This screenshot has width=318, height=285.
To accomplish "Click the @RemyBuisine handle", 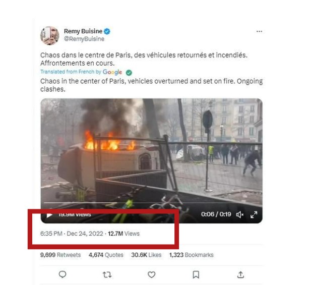I will 84,39.
